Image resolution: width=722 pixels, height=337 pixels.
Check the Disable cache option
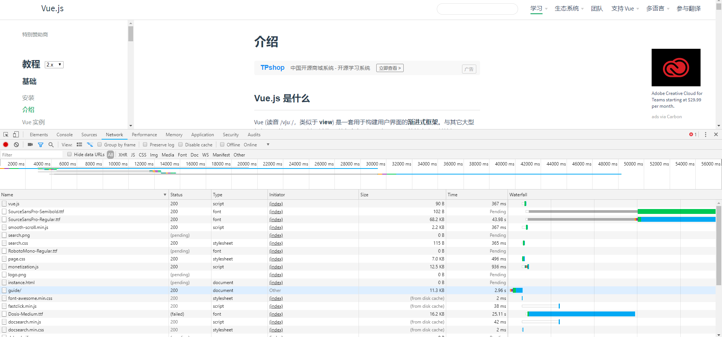[x=181, y=144]
